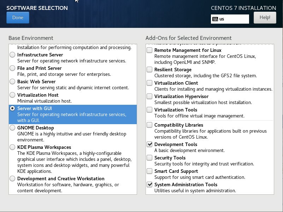The width and height of the screenshot is (283, 212).
Task: Select Server with GUI radio button
Action: tap(12, 108)
